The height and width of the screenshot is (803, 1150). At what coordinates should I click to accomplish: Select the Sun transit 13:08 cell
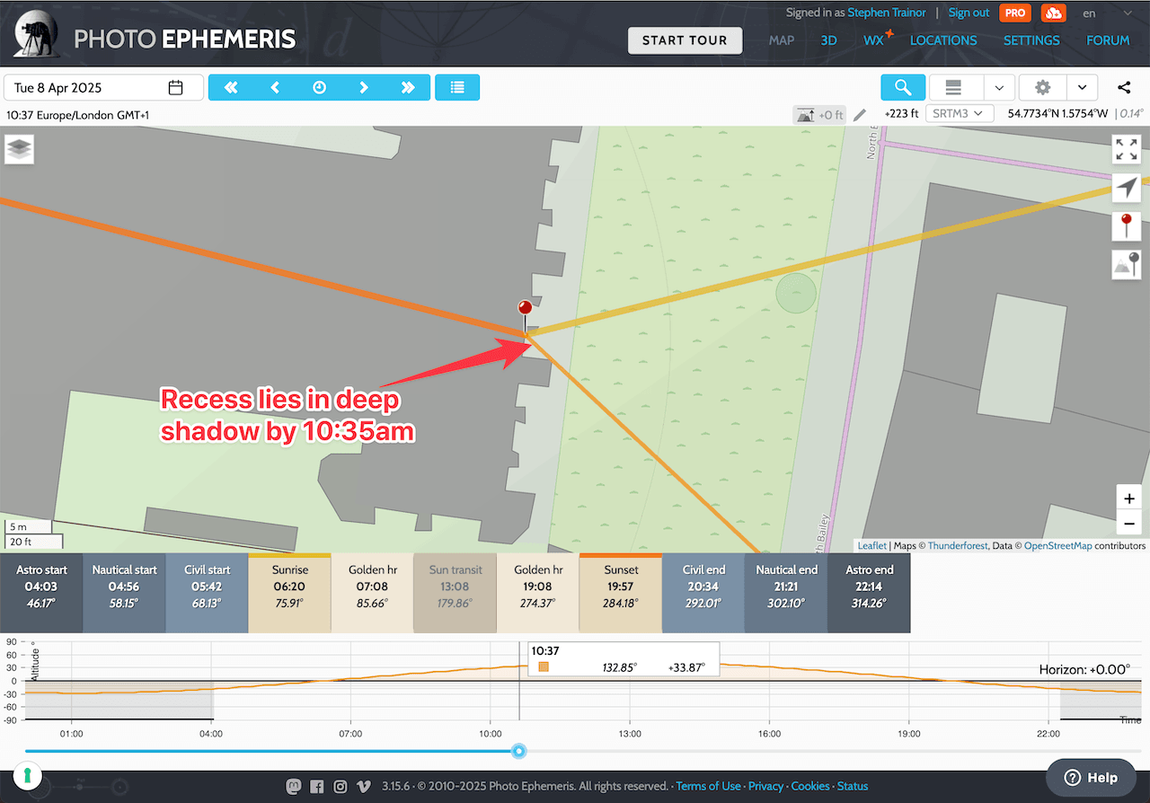455,593
